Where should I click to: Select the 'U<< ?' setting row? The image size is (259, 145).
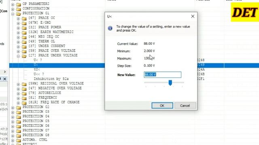coord(39,74)
